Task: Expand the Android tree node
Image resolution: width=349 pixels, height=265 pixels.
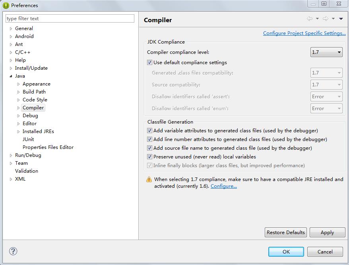Action: pyautogui.click(x=11, y=36)
